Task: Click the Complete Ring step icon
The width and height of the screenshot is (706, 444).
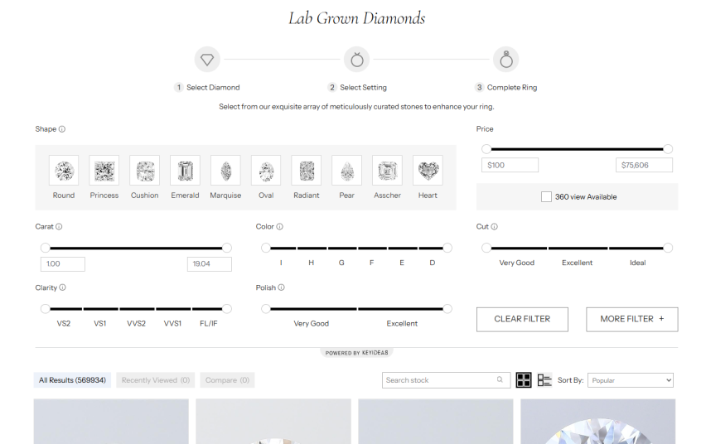Action: point(506,60)
